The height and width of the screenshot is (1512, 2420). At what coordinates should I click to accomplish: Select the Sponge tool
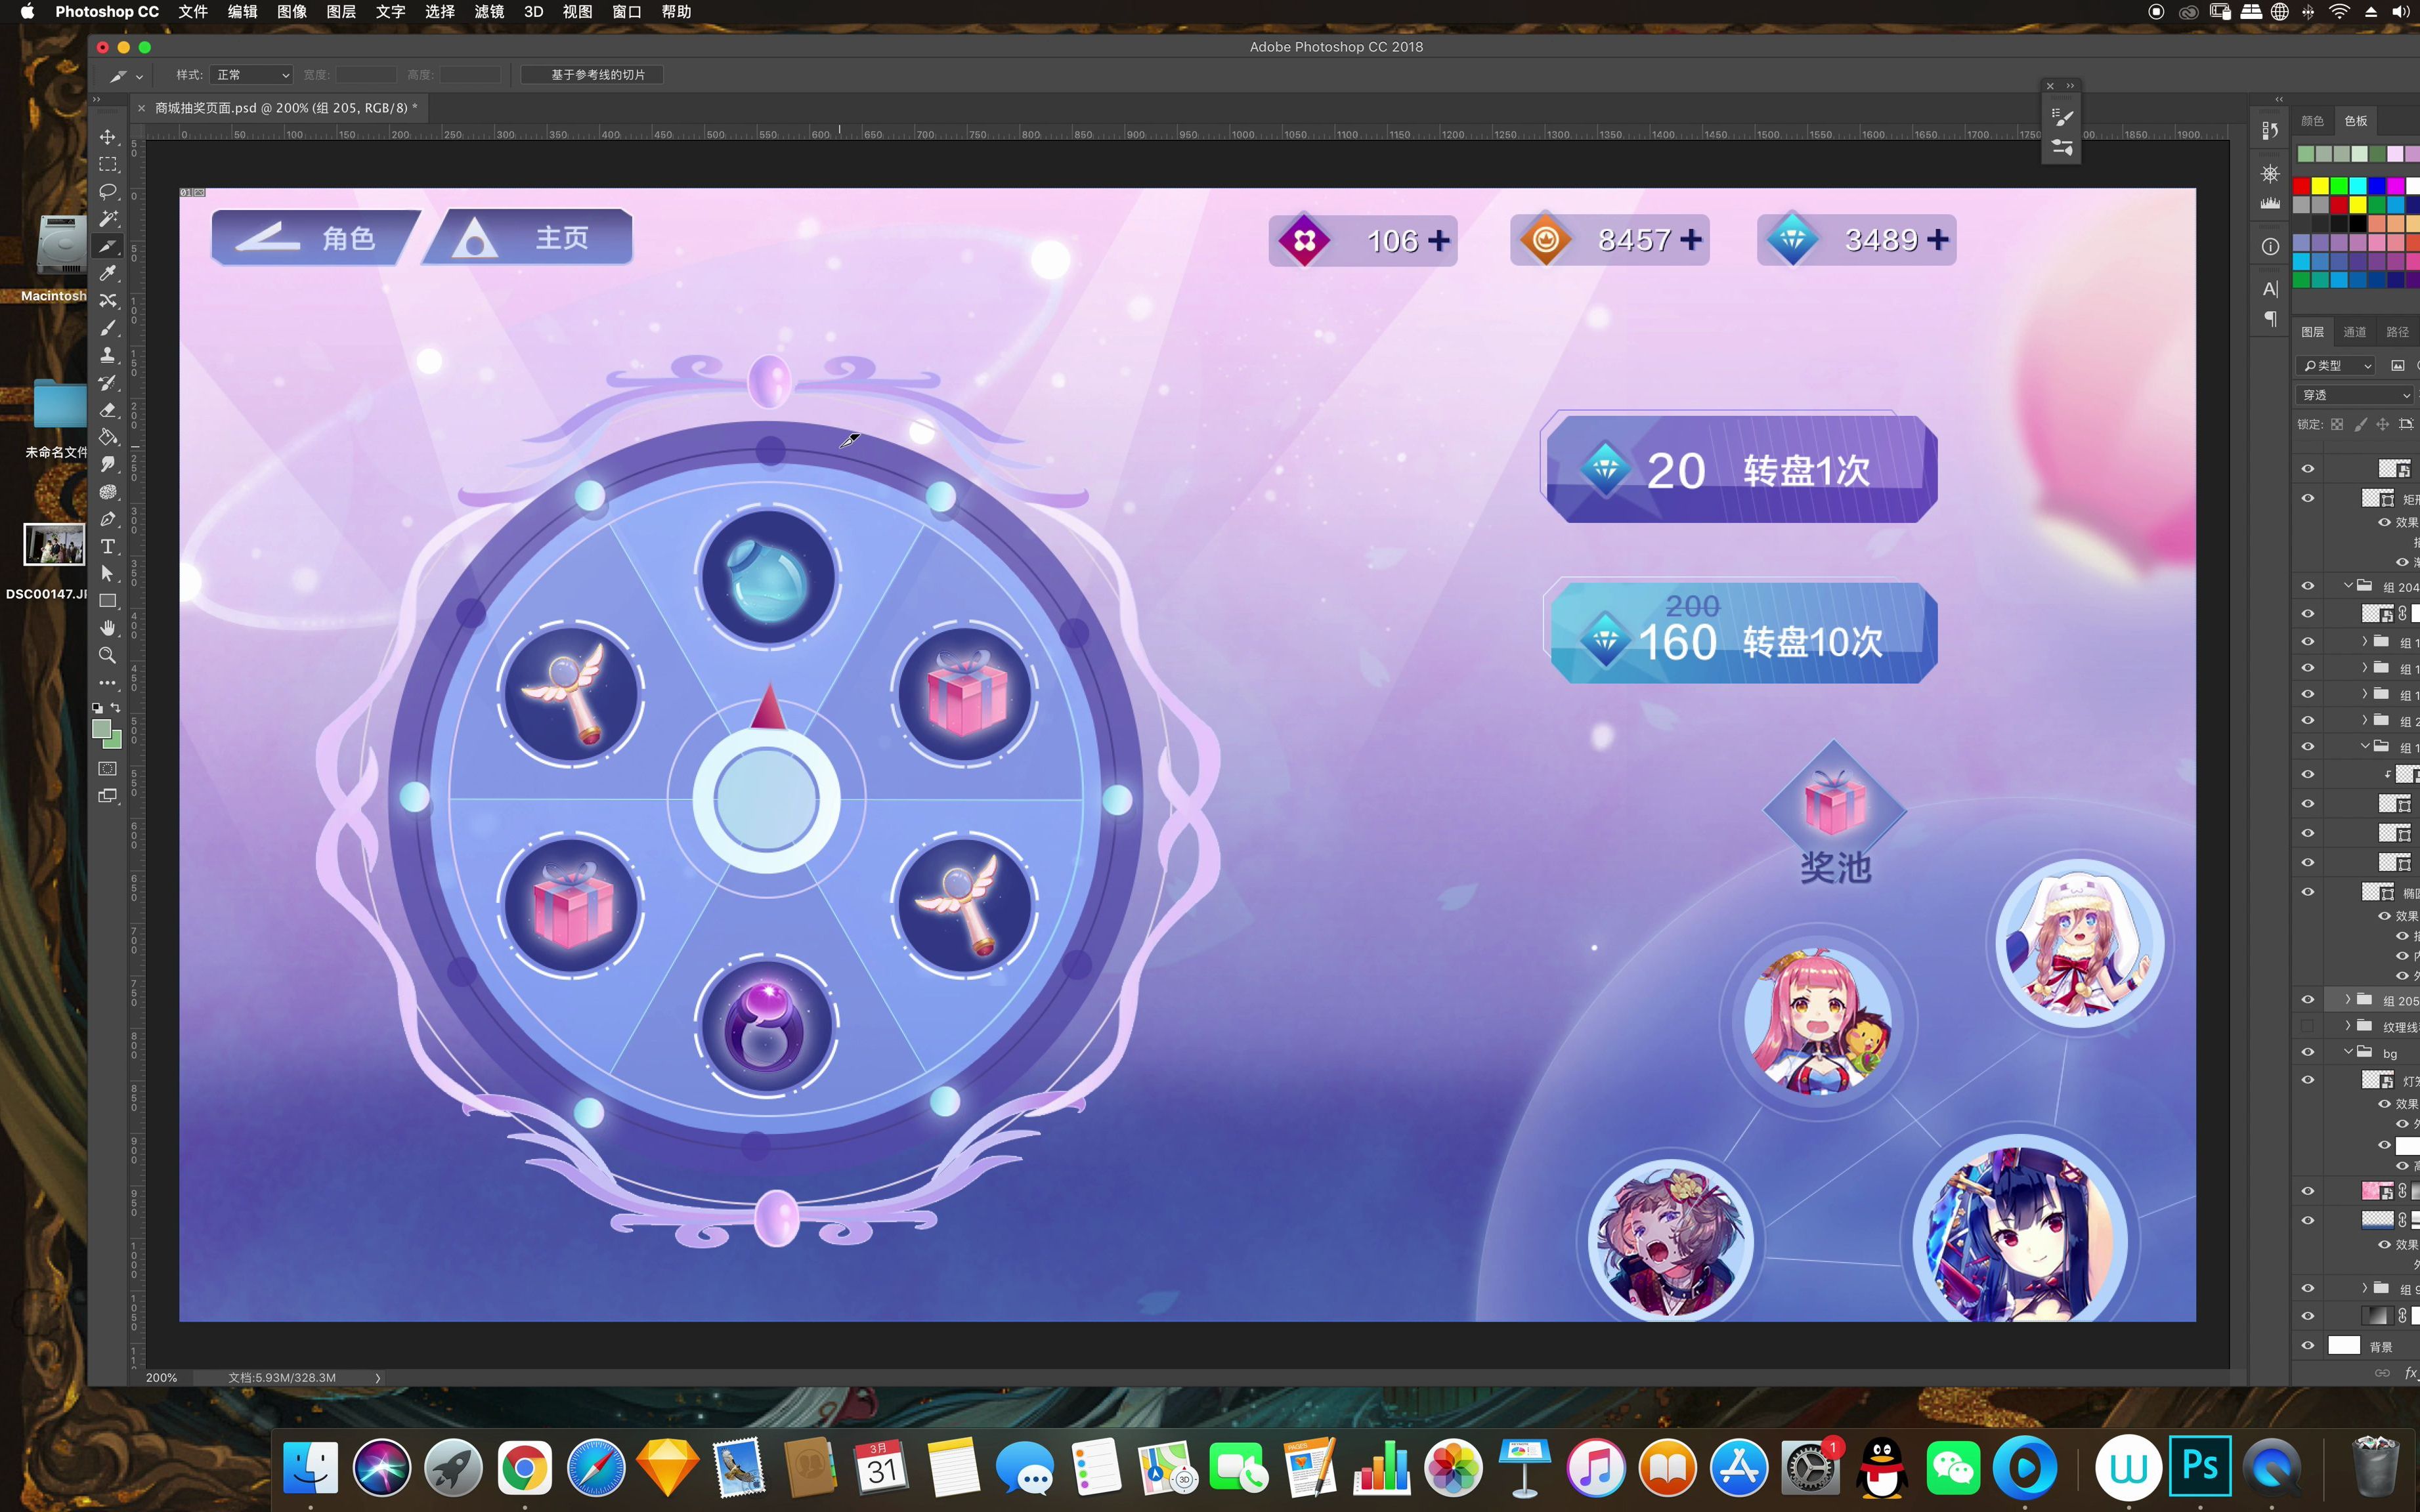pos(108,492)
